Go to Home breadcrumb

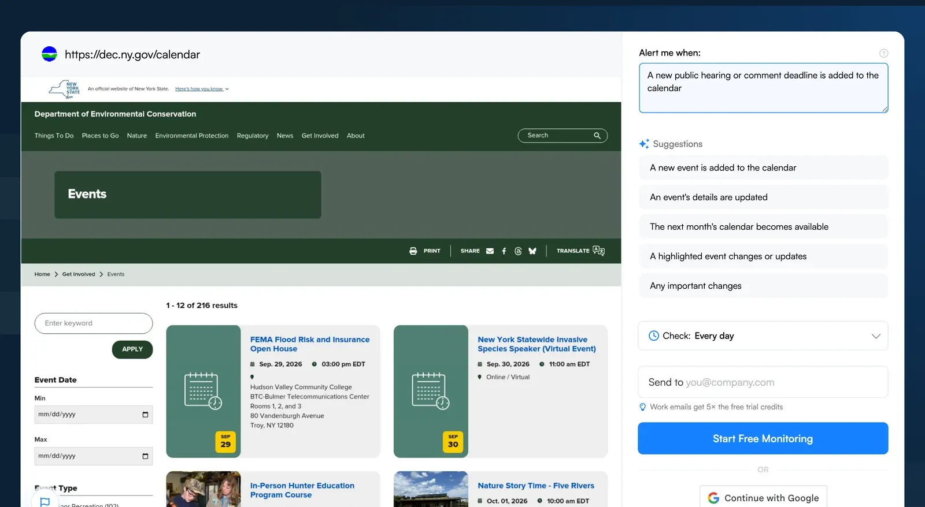pyautogui.click(x=42, y=274)
